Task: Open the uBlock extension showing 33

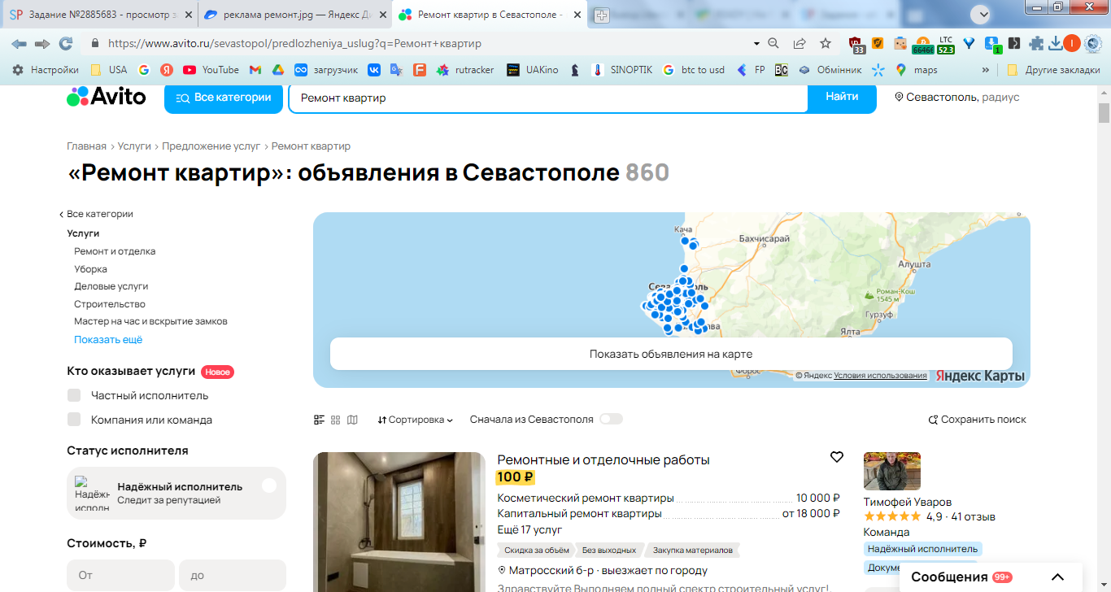Action: (x=856, y=44)
